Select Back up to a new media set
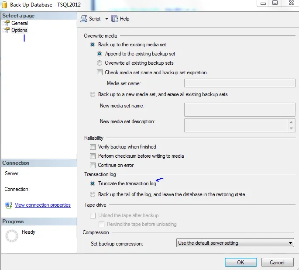The image size is (299, 270). (93, 94)
